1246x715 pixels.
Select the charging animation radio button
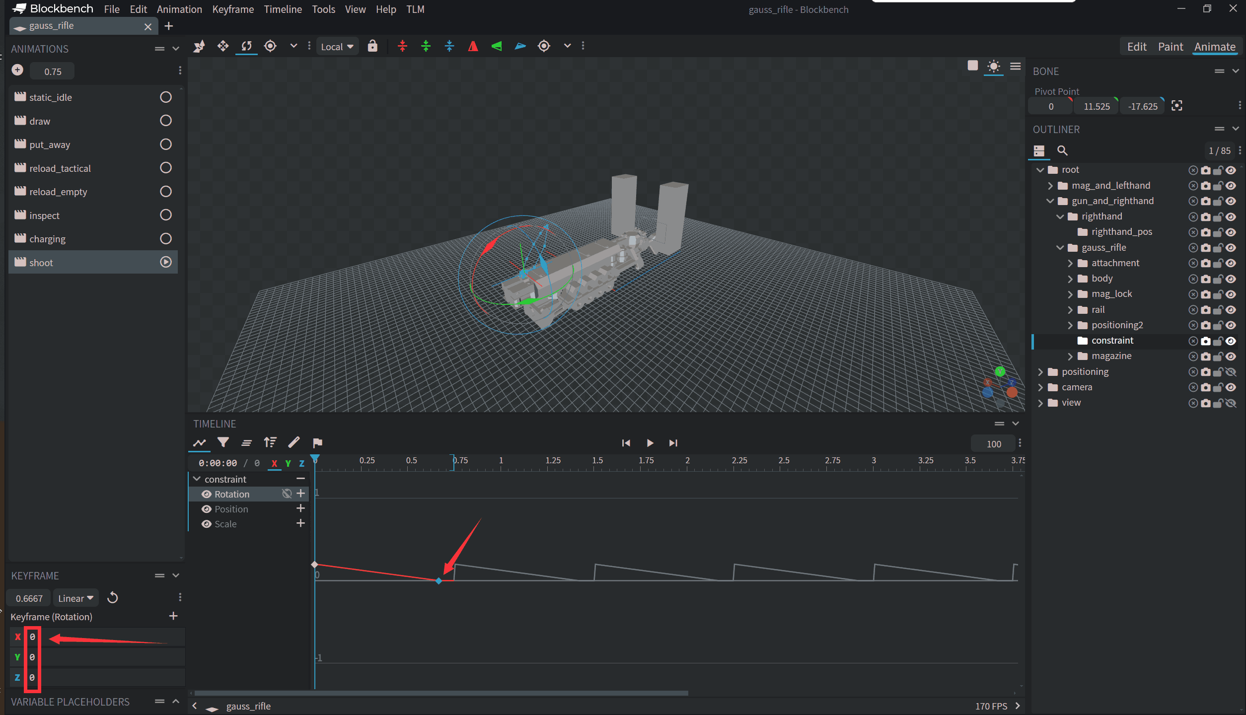point(166,238)
